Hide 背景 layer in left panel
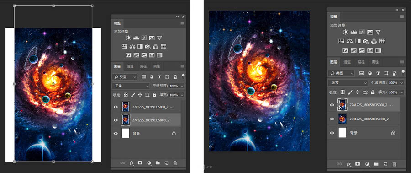411x173 pixels. [116, 133]
